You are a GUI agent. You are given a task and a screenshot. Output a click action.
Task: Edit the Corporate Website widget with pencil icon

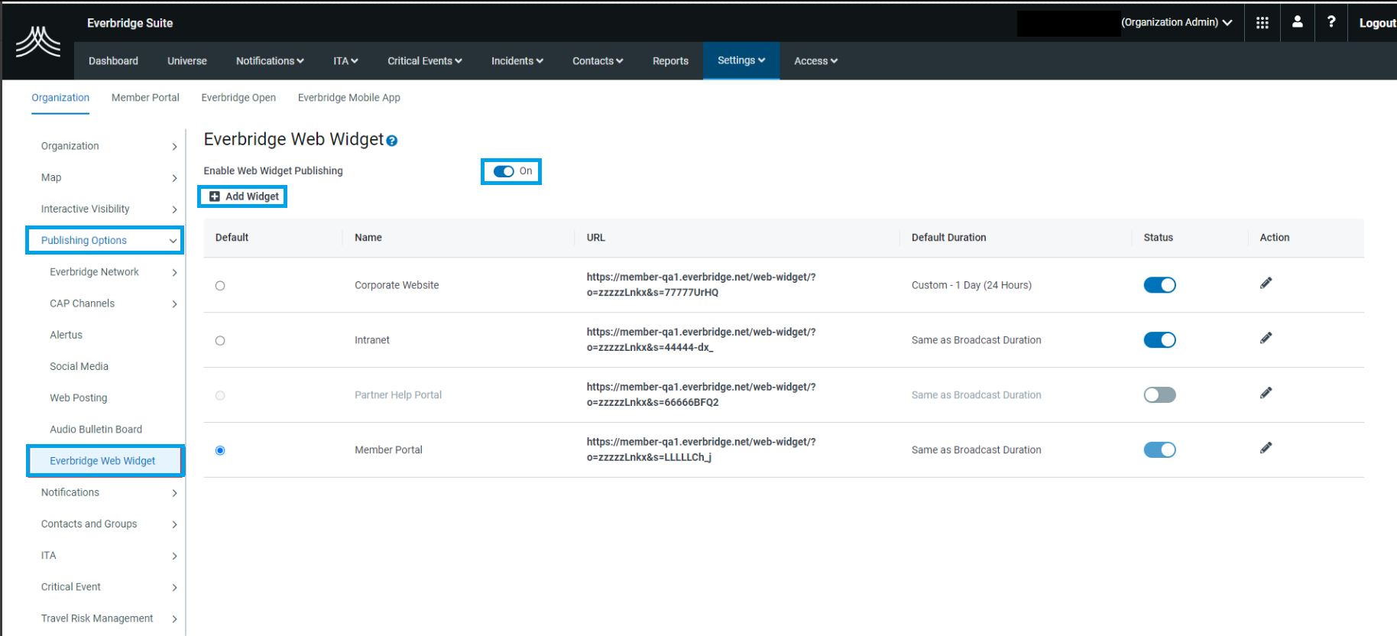[1266, 284]
